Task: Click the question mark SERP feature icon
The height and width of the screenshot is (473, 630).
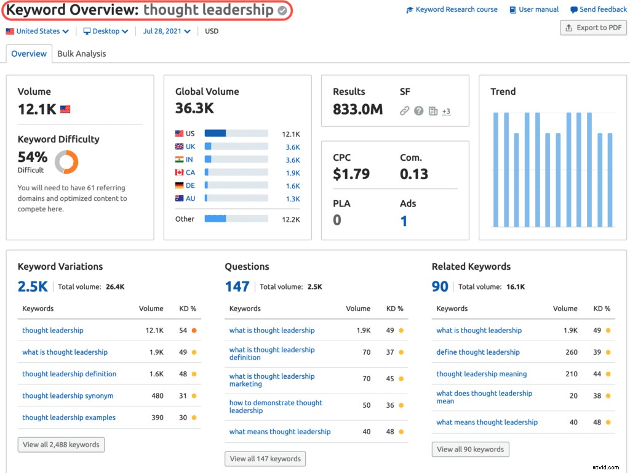Action: click(x=418, y=111)
